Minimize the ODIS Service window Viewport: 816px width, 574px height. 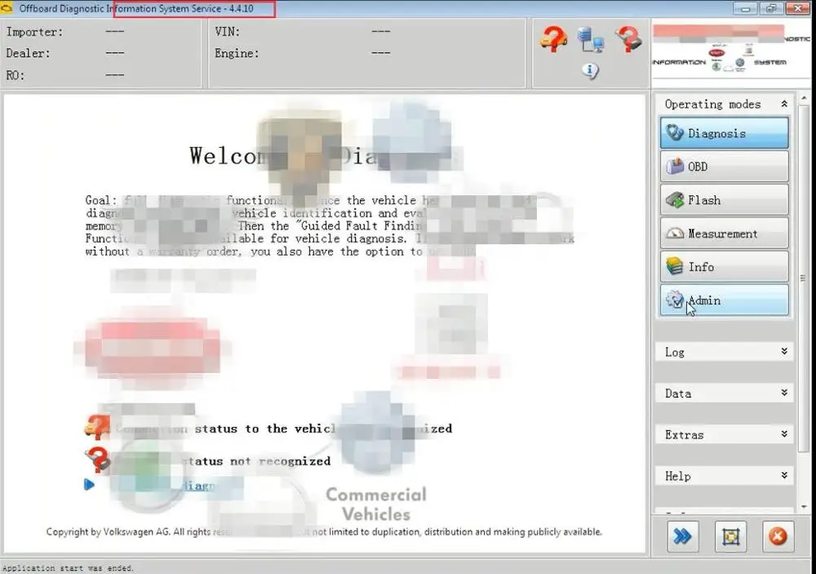click(746, 8)
